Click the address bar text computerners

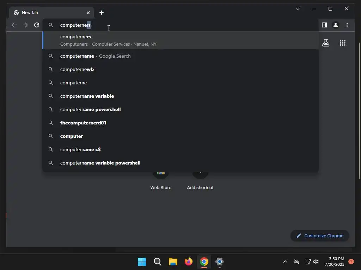(75, 25)
